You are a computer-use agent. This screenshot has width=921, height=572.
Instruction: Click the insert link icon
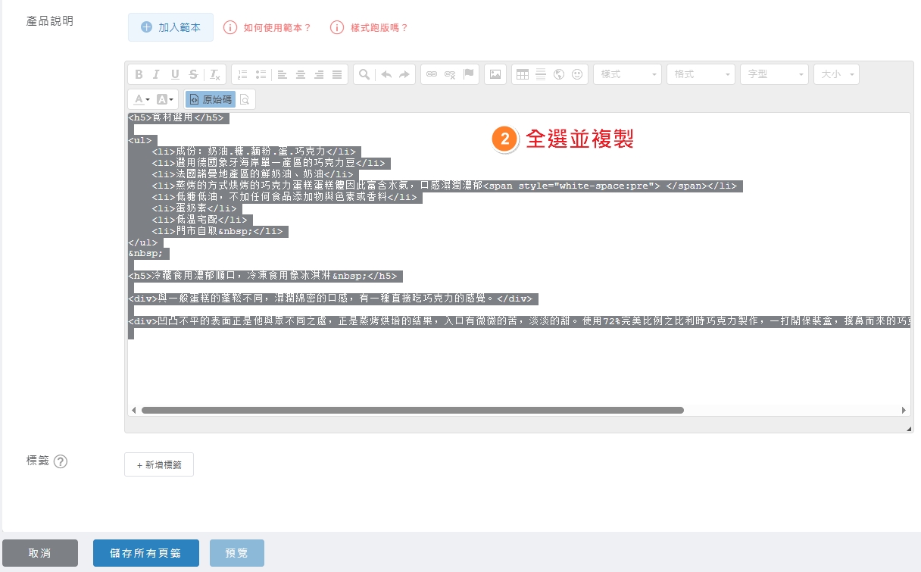coord(432,74)
